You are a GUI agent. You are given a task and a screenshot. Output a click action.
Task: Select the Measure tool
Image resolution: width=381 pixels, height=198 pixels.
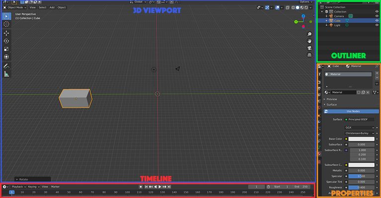6,74
